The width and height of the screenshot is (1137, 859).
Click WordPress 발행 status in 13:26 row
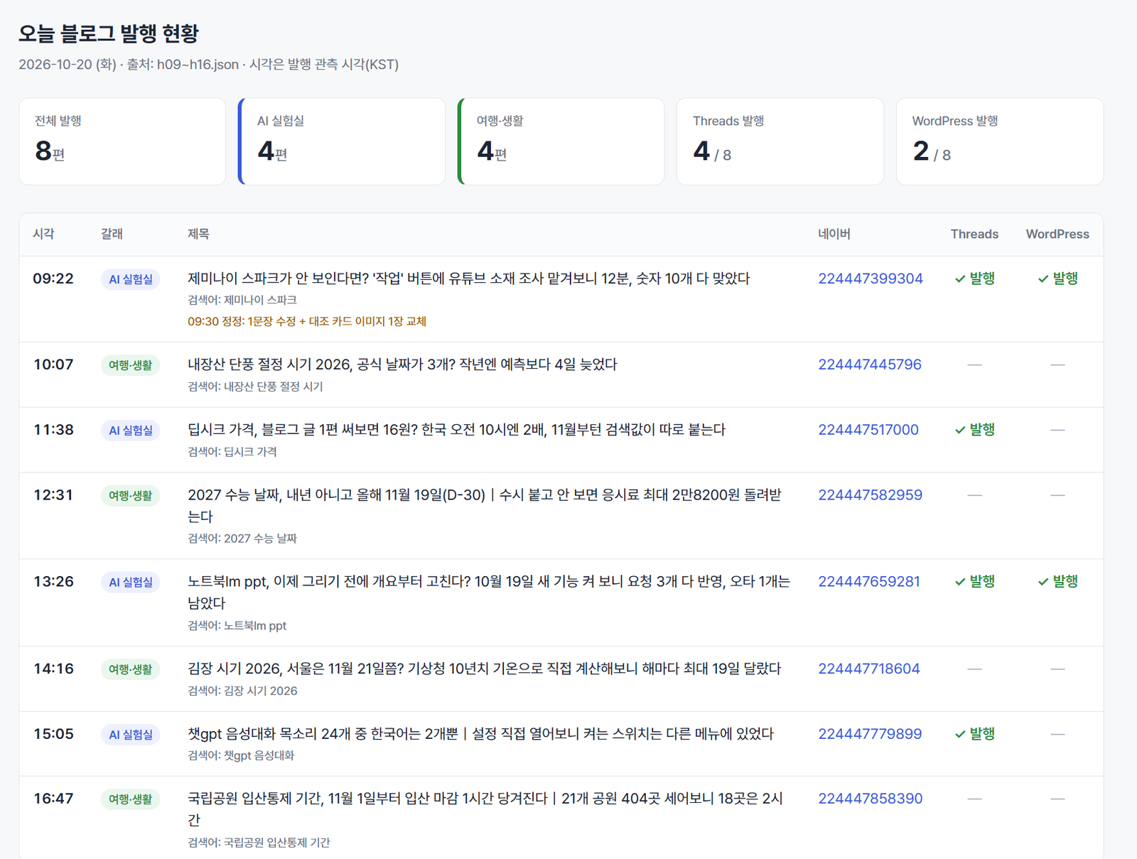(x=1057, y=582)
